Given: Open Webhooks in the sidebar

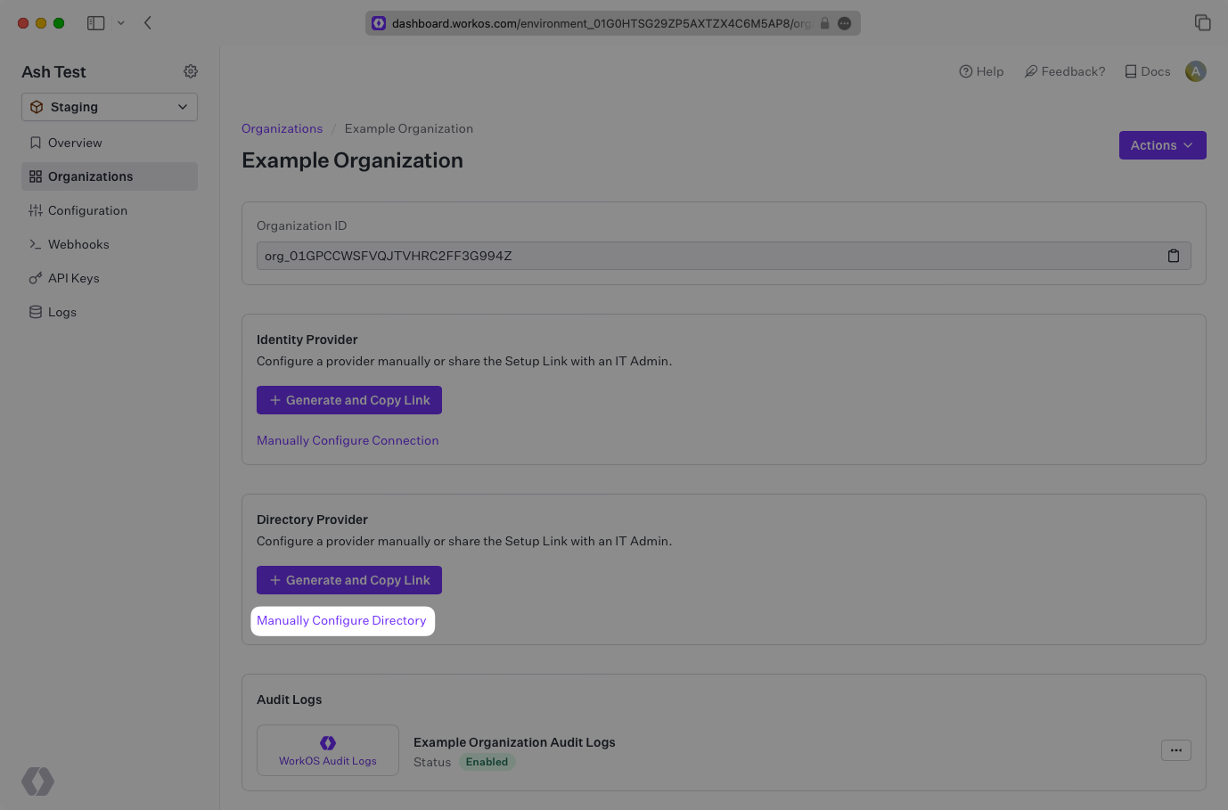Looking at the screenshot, I should (x=78, y=244).
